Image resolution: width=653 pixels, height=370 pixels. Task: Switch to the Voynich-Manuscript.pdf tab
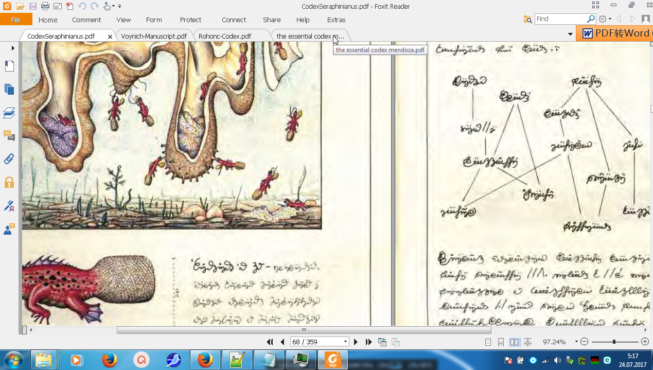(154, 36)
